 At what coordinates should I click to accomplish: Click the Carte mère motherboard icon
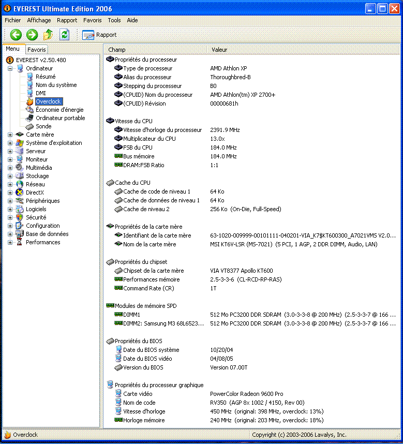pyautogui.click(x=20, y=135)
